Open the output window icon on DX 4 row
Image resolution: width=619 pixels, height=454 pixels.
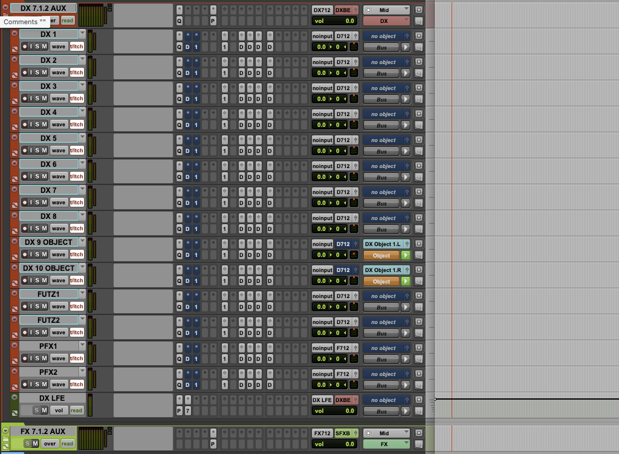tap(419, 114)
